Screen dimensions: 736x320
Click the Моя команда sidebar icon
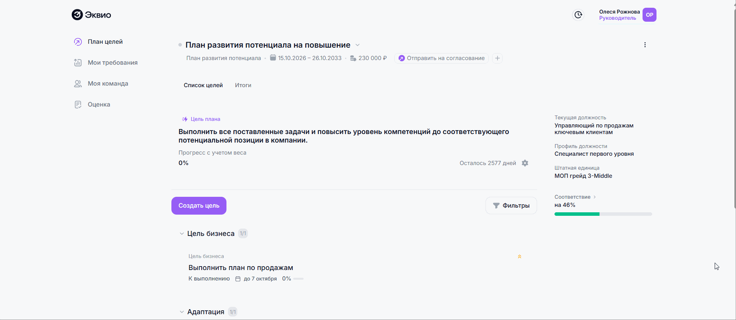(78, 84)
